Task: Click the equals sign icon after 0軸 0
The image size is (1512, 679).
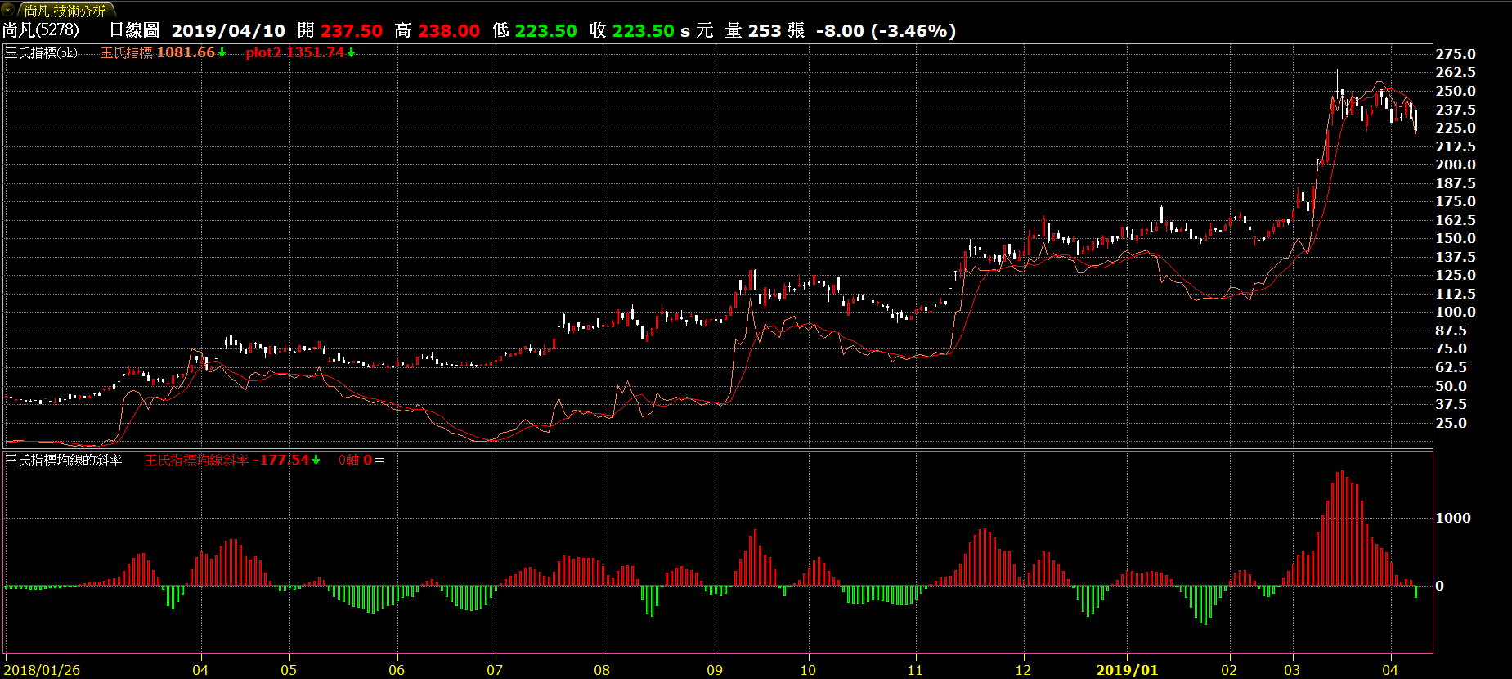Action: [379, 461]
